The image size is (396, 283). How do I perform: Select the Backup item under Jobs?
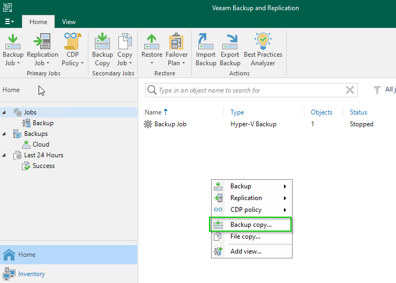tap(43, 123)
